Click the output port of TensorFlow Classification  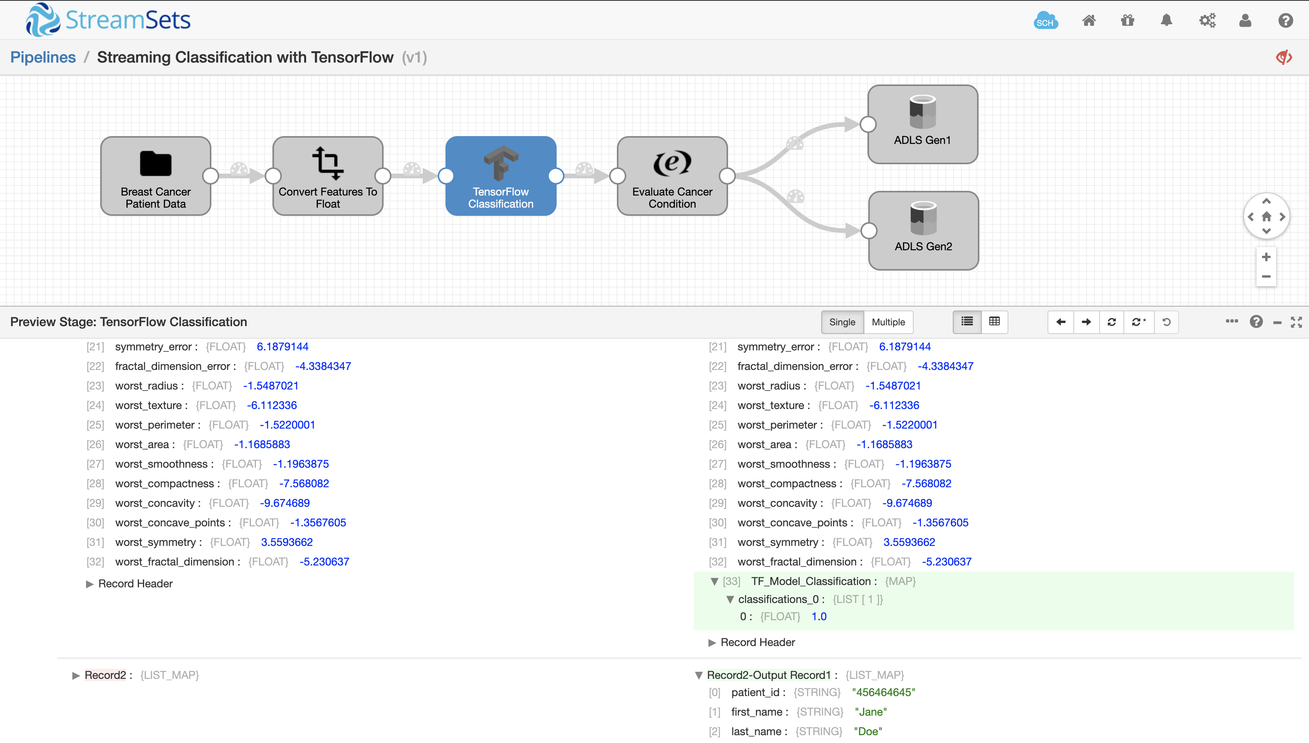556,176
